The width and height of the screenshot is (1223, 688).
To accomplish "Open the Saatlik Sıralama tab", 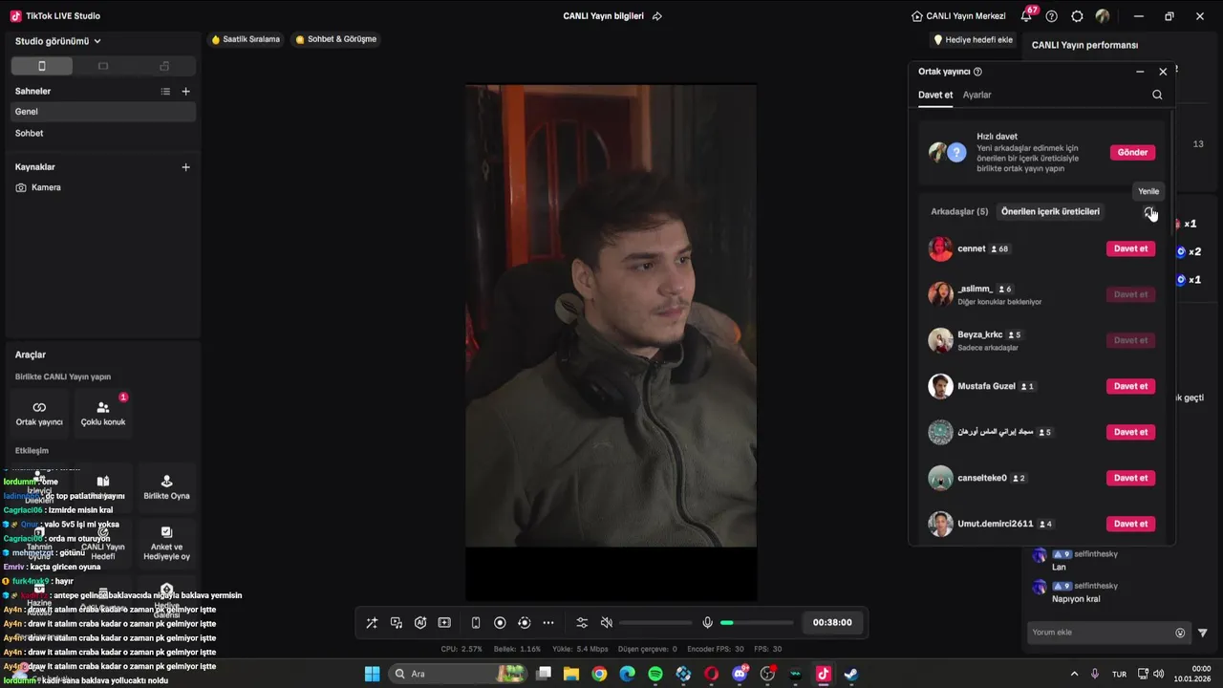I will (246, 39).
